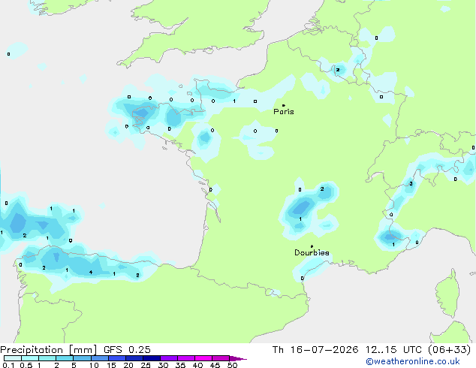The width and height of the screenshot is (476, 368).
Task: Click the legend label '10'
Action: point(94,365)
